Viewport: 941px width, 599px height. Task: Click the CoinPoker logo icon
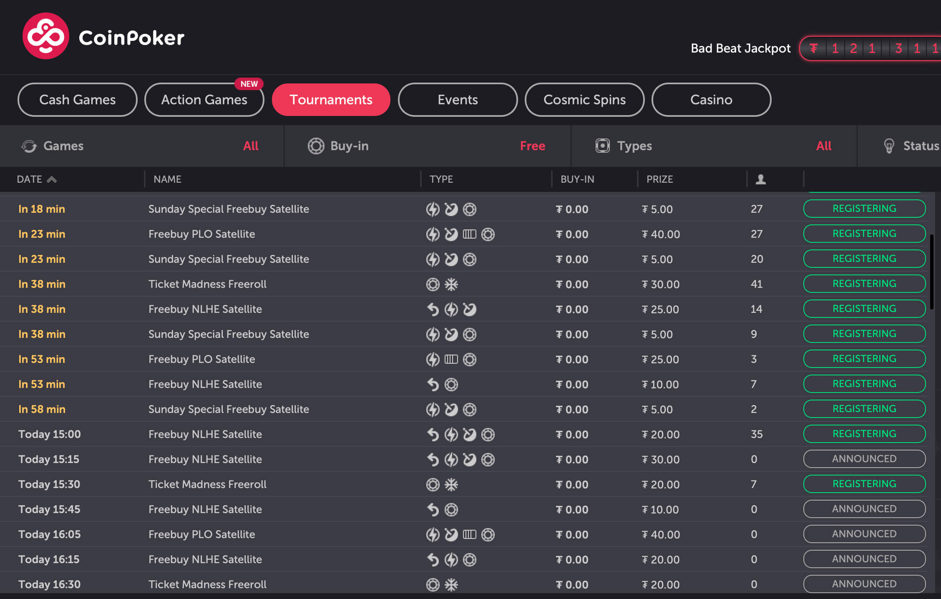pyautogui.click(x=45, y=36)
